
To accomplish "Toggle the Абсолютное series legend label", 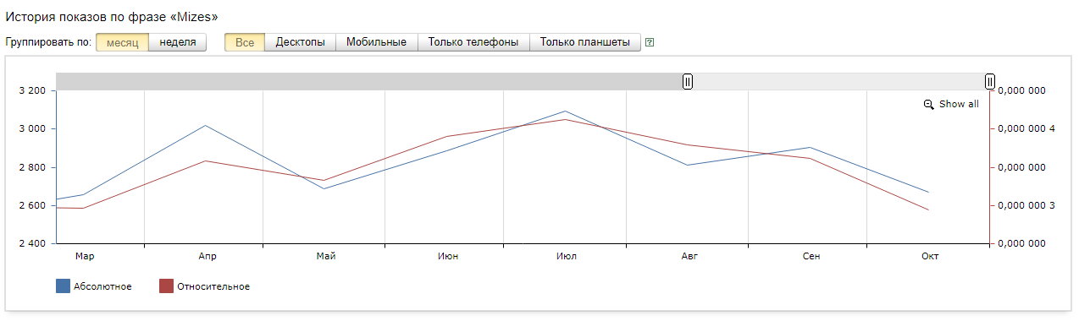I will pos(102,286).
